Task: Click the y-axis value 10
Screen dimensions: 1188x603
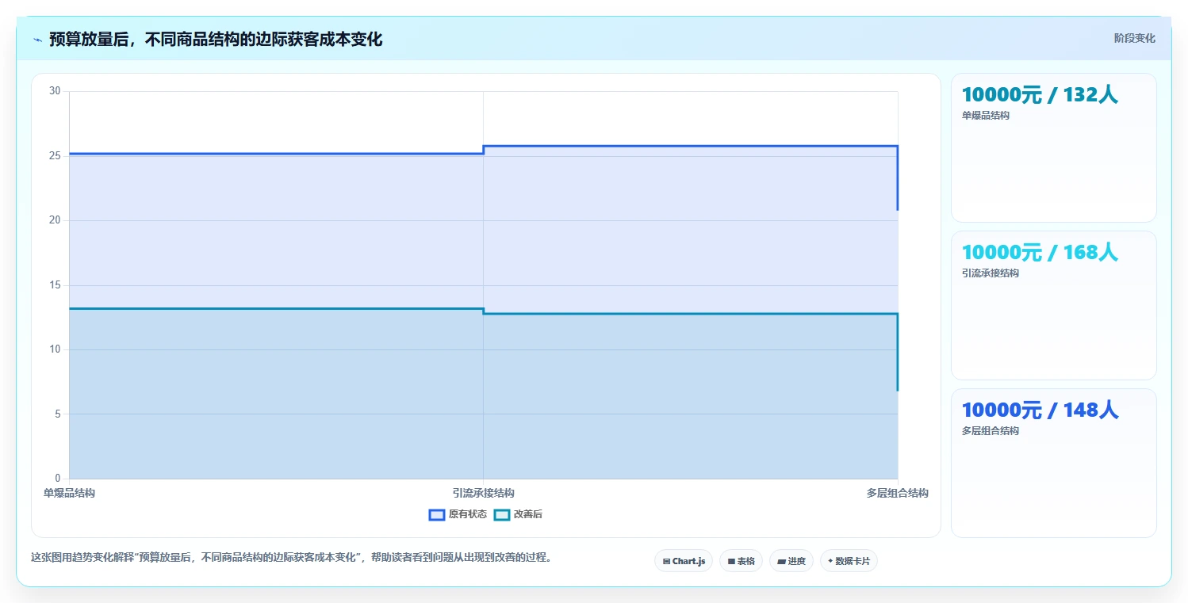Action: coord(55,349)
